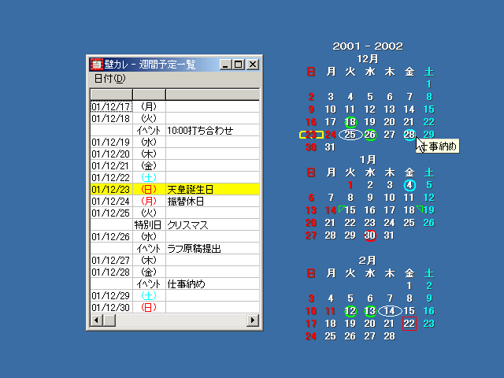The image size is (504, 378).
Task: Close the 週間予定一覧 window
Action: tap(253, 65)
